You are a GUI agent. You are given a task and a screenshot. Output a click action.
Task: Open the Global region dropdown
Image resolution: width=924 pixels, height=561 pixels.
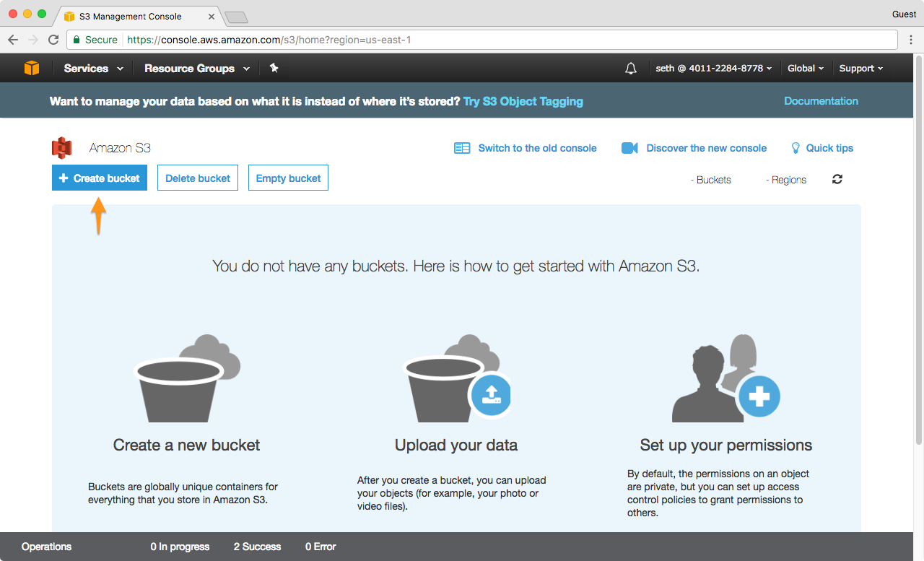[806, 68]
